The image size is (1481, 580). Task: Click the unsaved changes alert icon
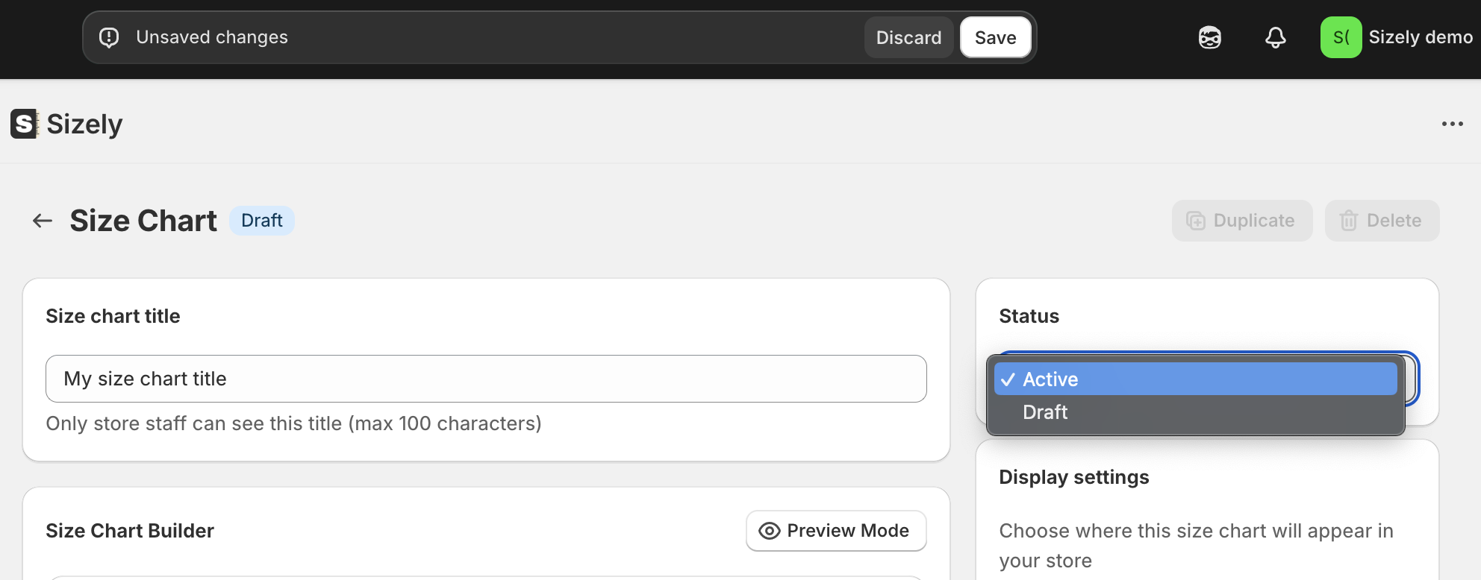(x=109, y=37)
